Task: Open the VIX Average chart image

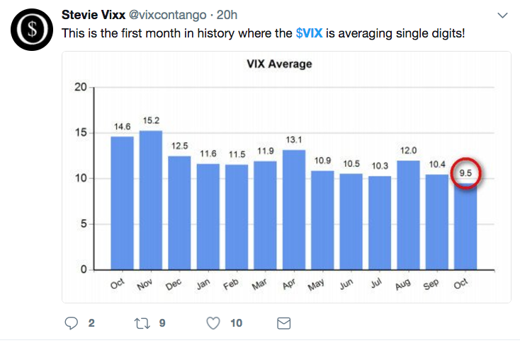Action: tap(286, 177)
